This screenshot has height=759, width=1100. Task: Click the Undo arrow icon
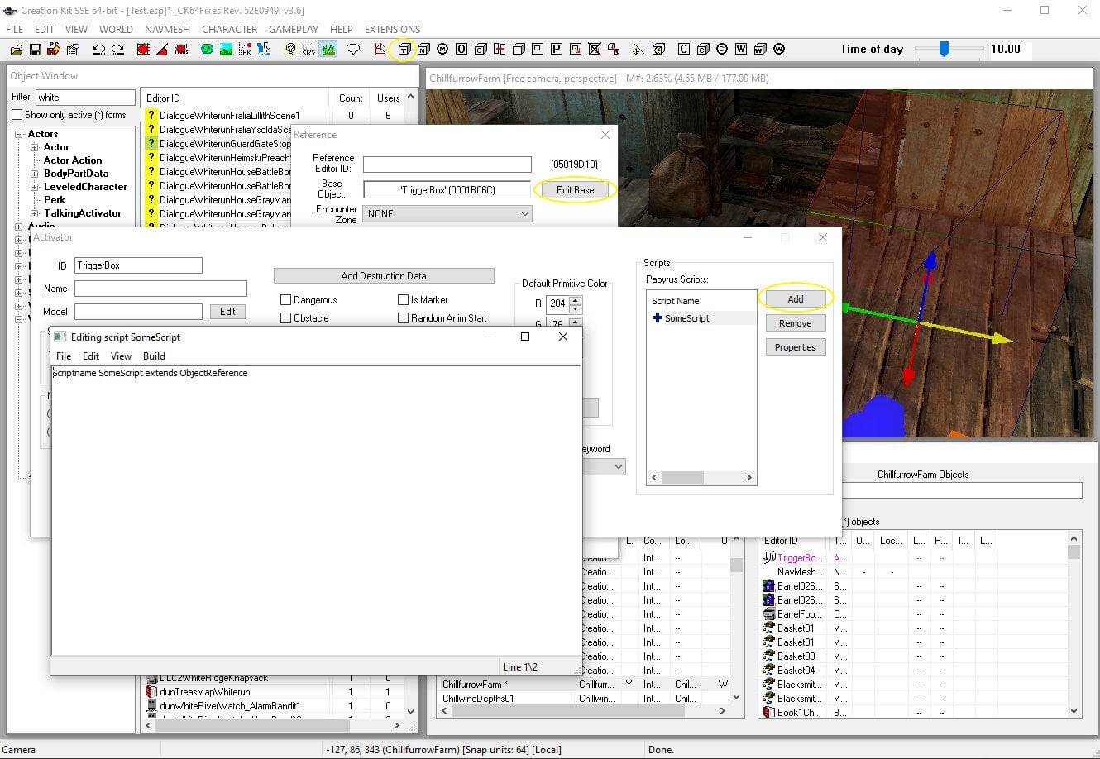click(x=98, y=50)
